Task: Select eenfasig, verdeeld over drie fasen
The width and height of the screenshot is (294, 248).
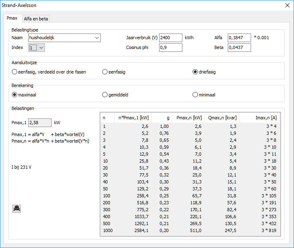Action: (15, 72)
